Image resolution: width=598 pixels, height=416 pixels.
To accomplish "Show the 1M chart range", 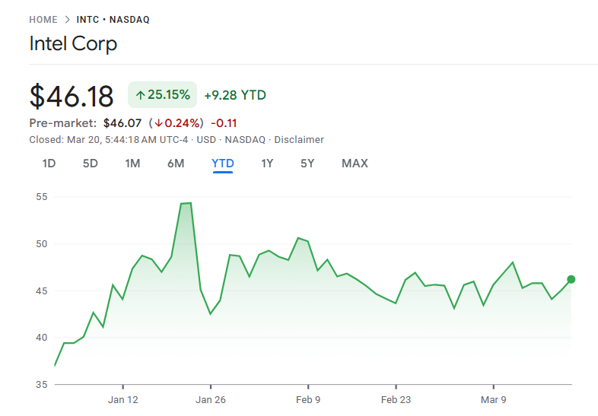I will pyautogui.click(x=132, y=164).
